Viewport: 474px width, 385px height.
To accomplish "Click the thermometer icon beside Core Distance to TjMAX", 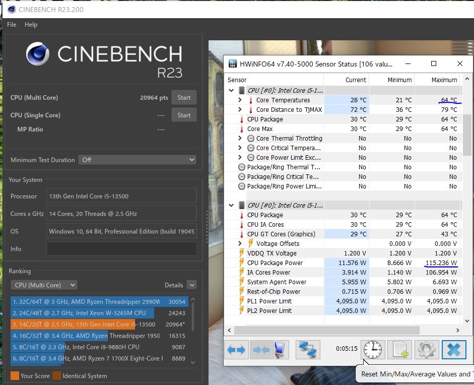I will pyautogui.click(x=251, y=109).
